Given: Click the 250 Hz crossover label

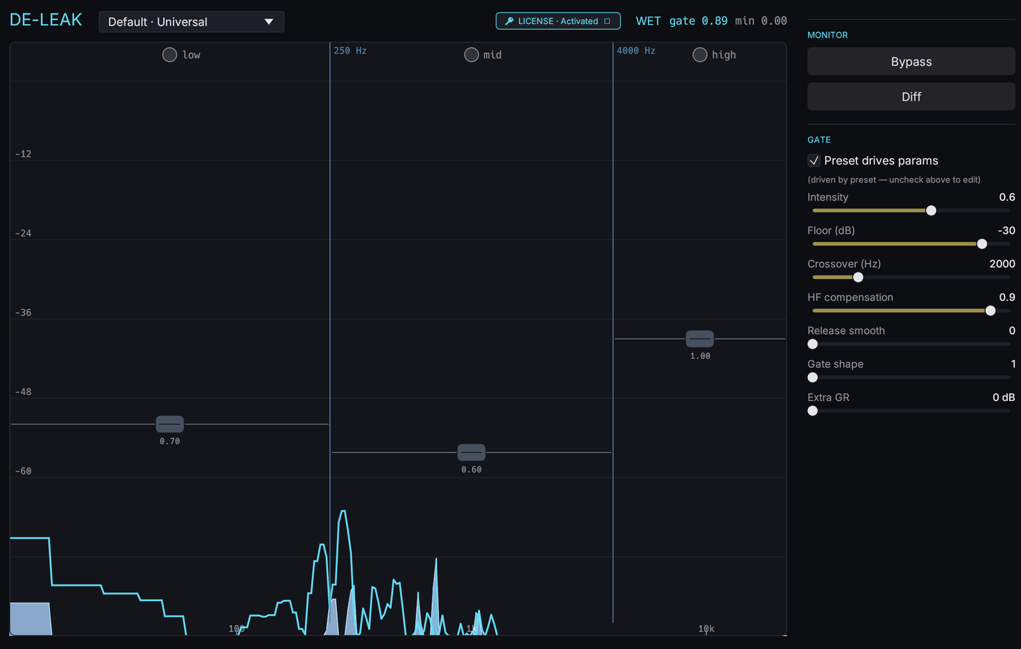Looking at the screenshot, I should (350, 50).
